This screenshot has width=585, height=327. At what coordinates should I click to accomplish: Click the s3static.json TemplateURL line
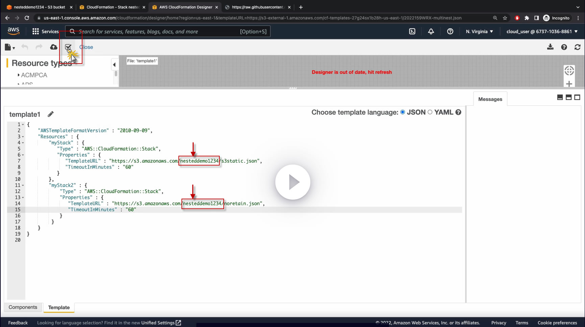coord(164,161)
